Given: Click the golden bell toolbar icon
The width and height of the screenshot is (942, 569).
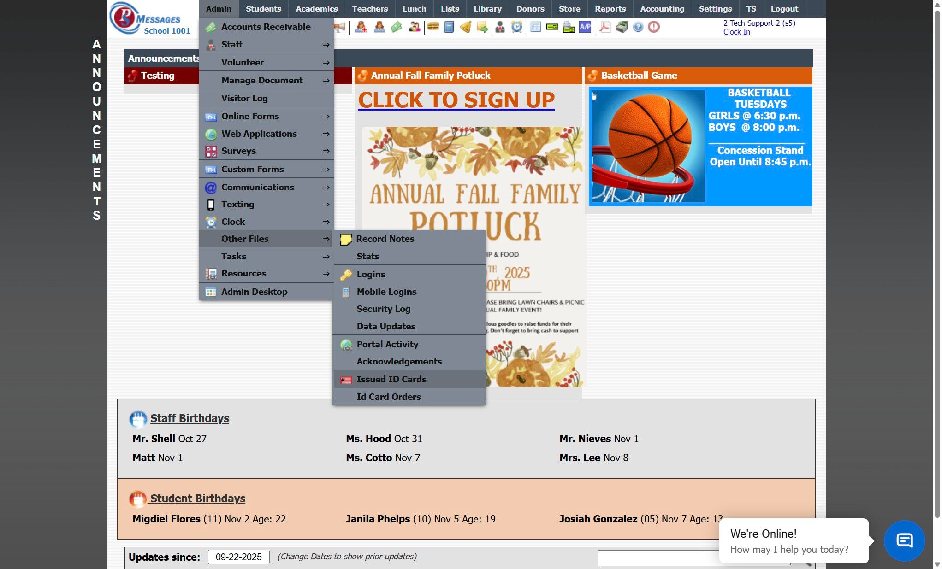Looking at the screenshot, I should tap(466, 27).
